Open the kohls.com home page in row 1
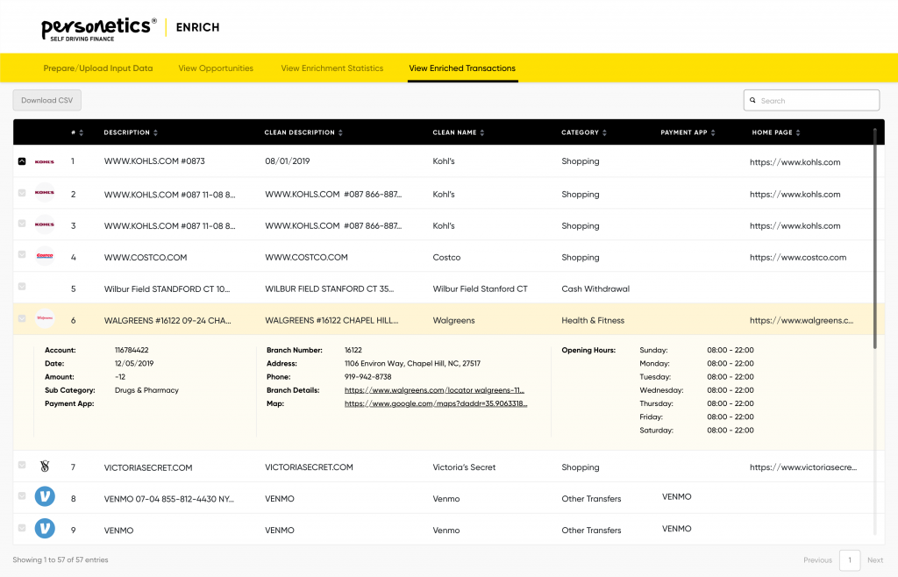This screenshot has width=898, height=577. pyautogui.click(x=795, y=162)
